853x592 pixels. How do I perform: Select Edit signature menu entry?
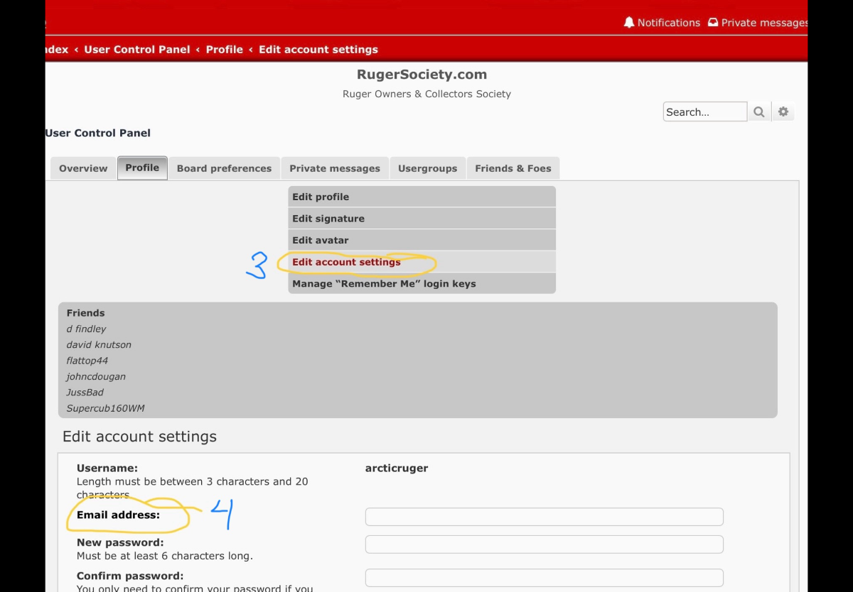tap(328, 219)
